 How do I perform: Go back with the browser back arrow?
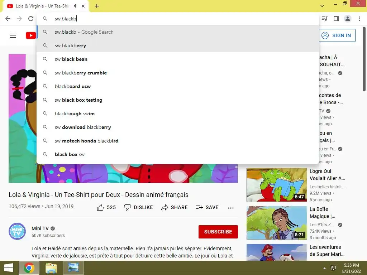(8, 19)
